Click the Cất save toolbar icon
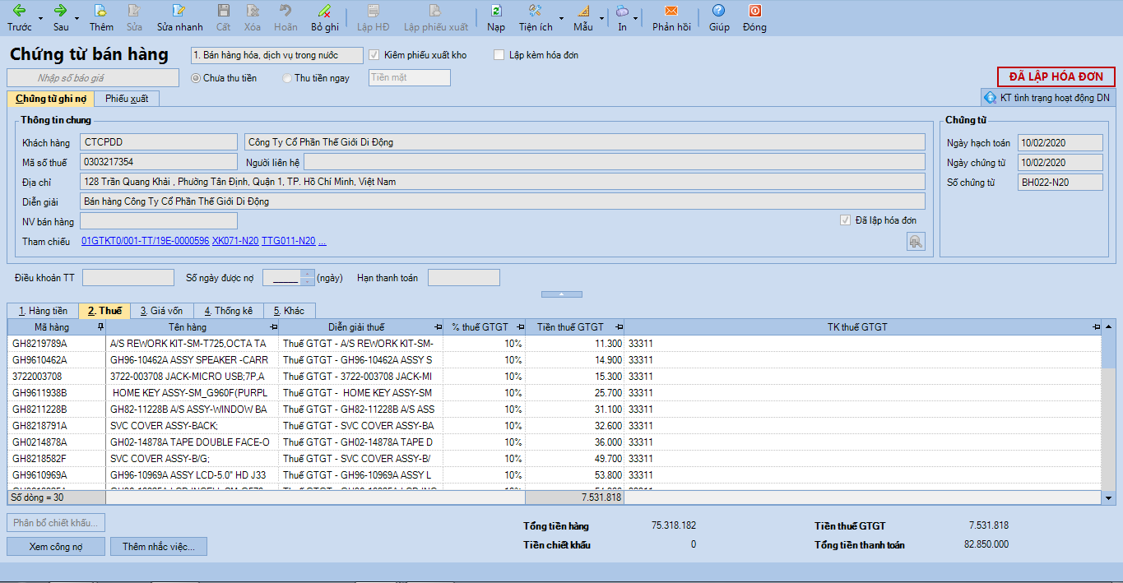 pos(223,17)
